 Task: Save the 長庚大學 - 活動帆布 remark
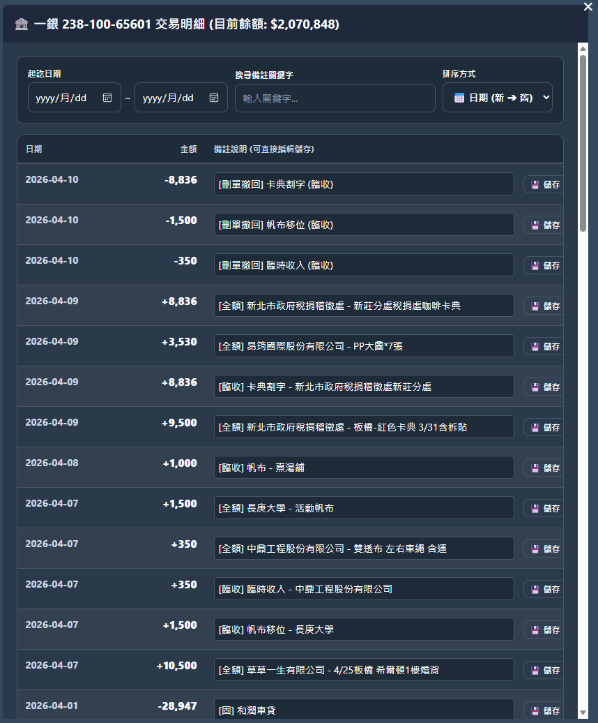544,509
